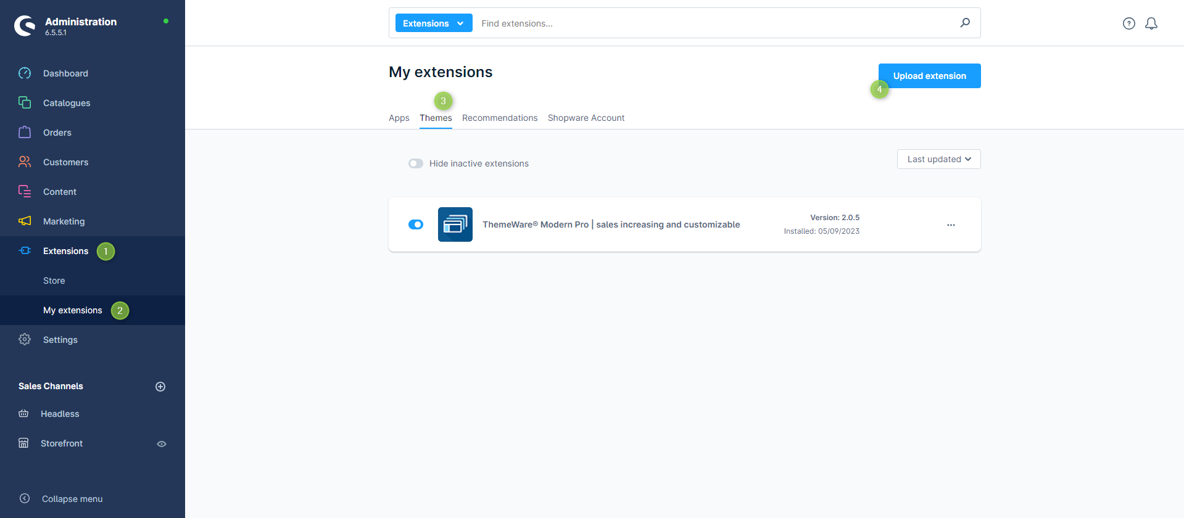Click the Extensions plug icon

pos(25,251)
